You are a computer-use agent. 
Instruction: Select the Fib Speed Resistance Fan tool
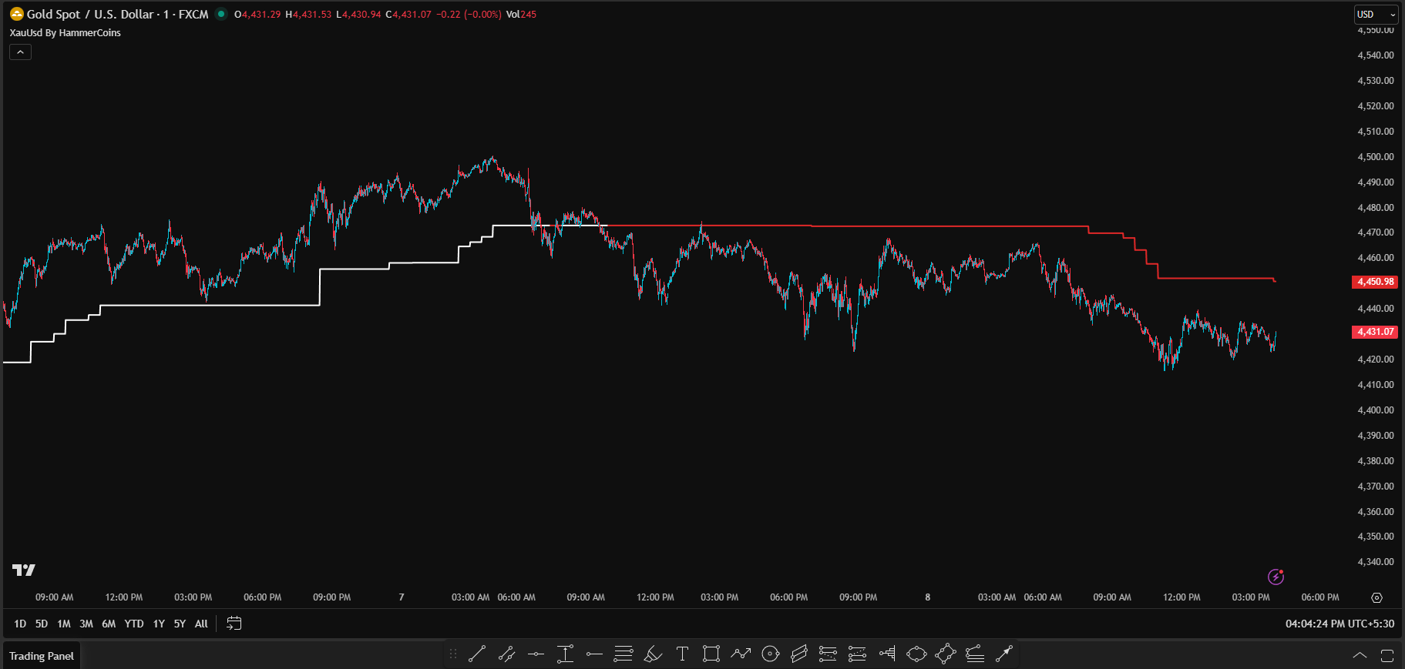tap(975, 654)
